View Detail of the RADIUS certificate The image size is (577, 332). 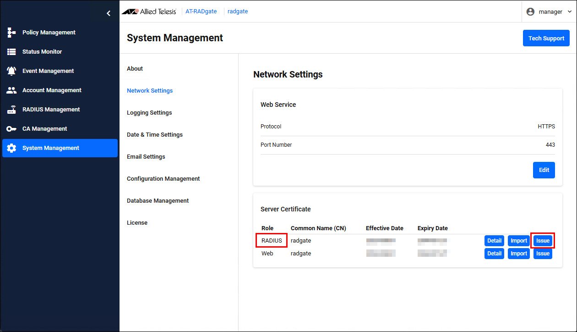tap(494, 241)
